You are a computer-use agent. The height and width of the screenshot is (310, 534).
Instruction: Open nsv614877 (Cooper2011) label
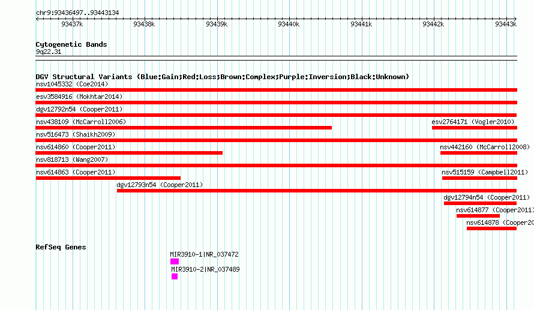coord(495,210)
